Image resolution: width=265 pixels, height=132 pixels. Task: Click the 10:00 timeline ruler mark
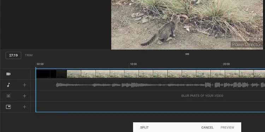pyautogui.click(x=133, y=64)
